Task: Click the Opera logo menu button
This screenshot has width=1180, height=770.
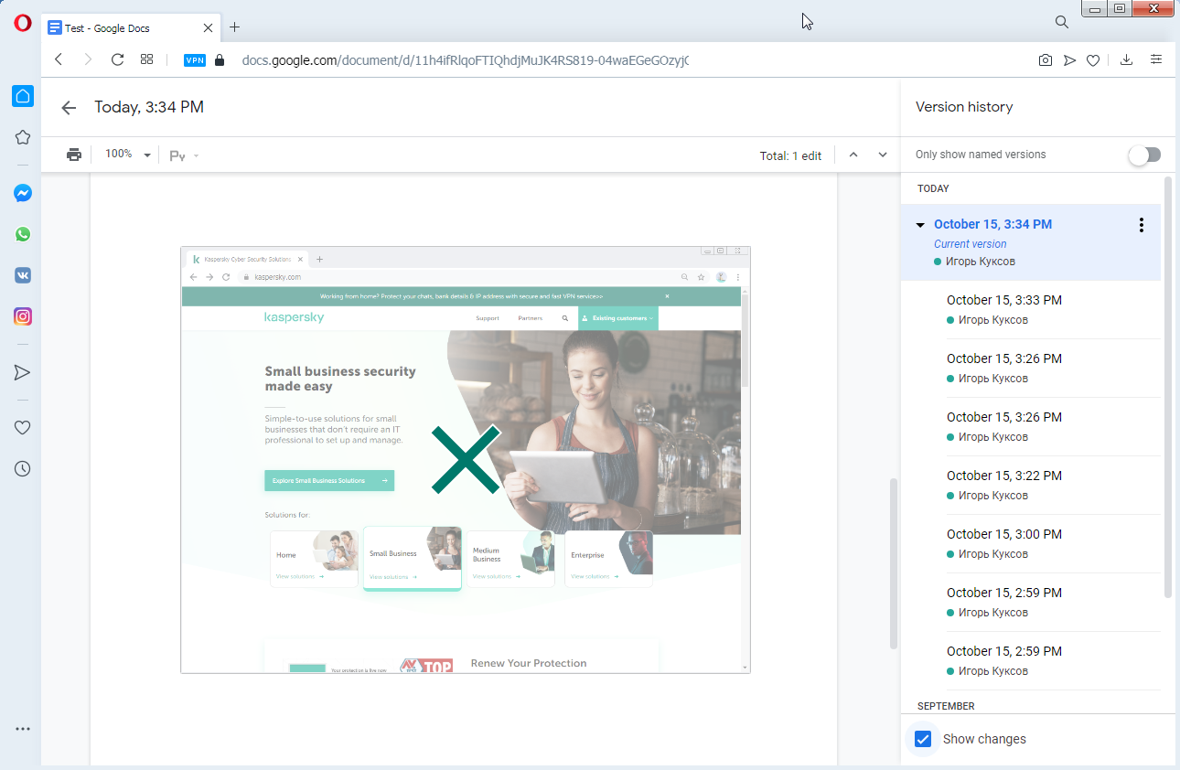Action: (x=23, y=24)
